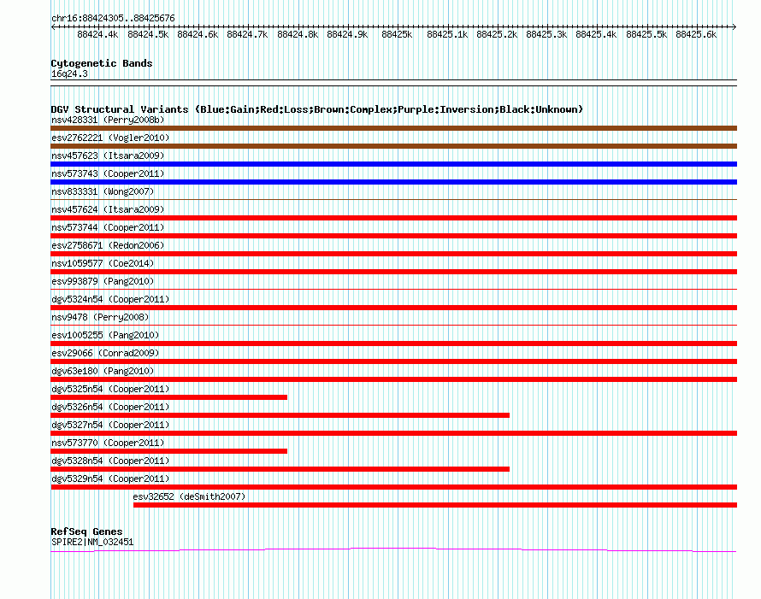Click the 88425.2k ruler tick label
This screenshot has width=761, height=599.
point(497,34)
